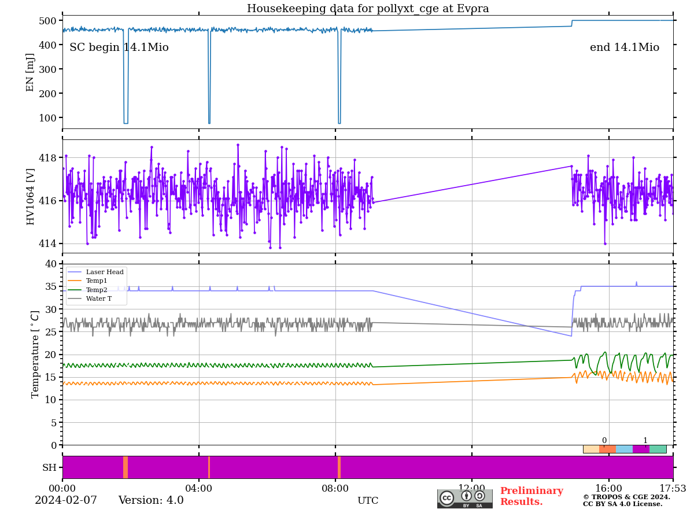Click the 'SH' row label

coord(49,467)
